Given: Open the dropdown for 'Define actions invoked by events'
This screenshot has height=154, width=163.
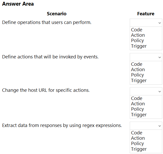Looking at the screenshot, I should coord(146,57).
